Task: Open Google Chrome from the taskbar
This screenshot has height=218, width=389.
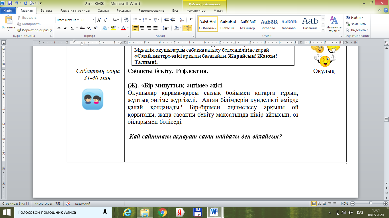Action: [x=163, y=212]
